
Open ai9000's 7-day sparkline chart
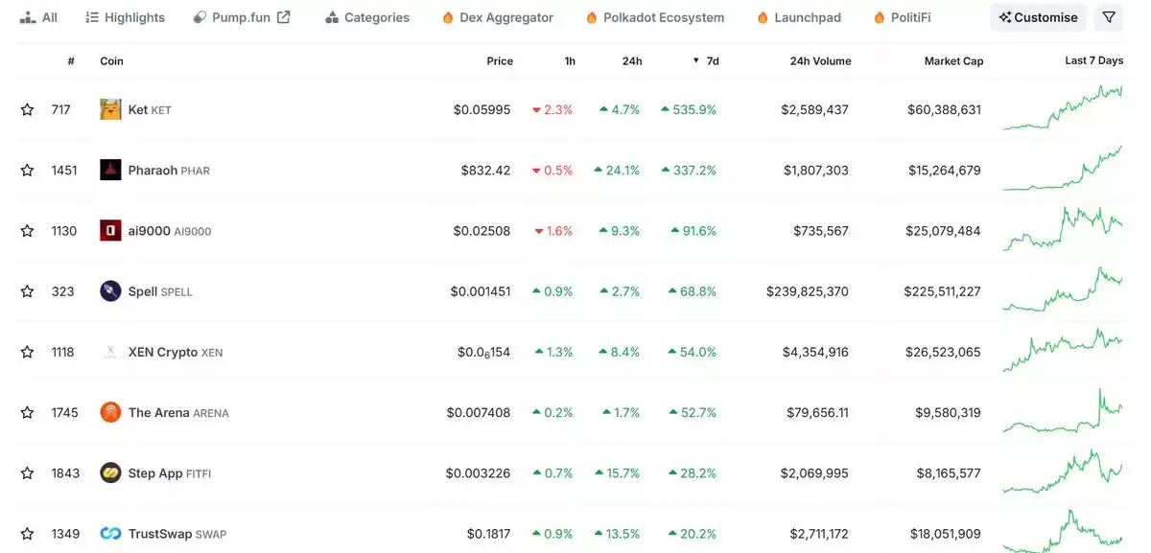coord(1063,228)
